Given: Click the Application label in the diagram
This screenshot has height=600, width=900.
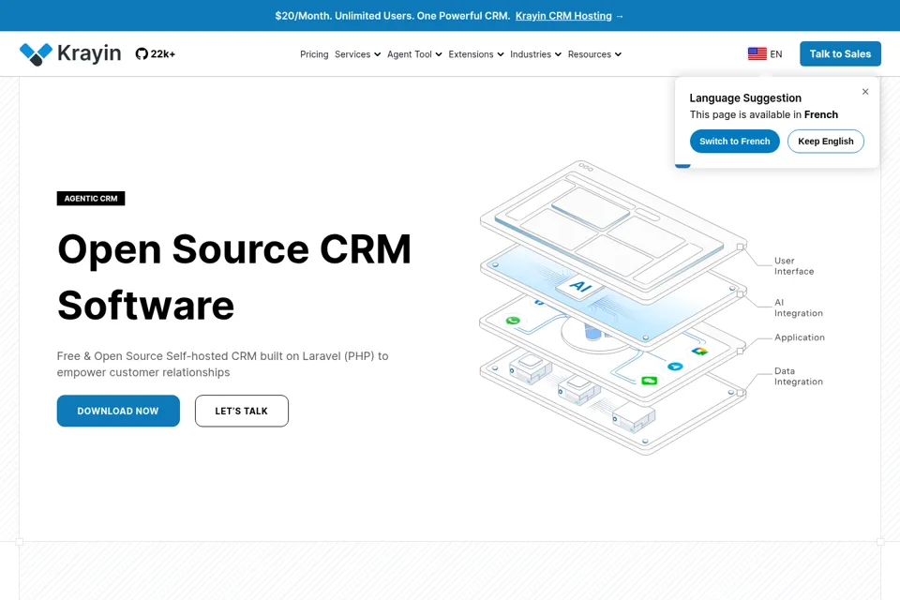Looking at the screenshot, I should [x=800, y=337].
